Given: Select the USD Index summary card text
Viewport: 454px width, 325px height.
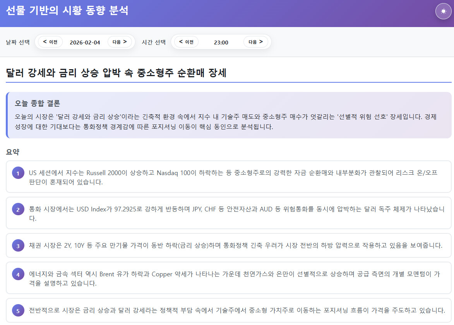Looking at the screenshot, I should point(236,214).
